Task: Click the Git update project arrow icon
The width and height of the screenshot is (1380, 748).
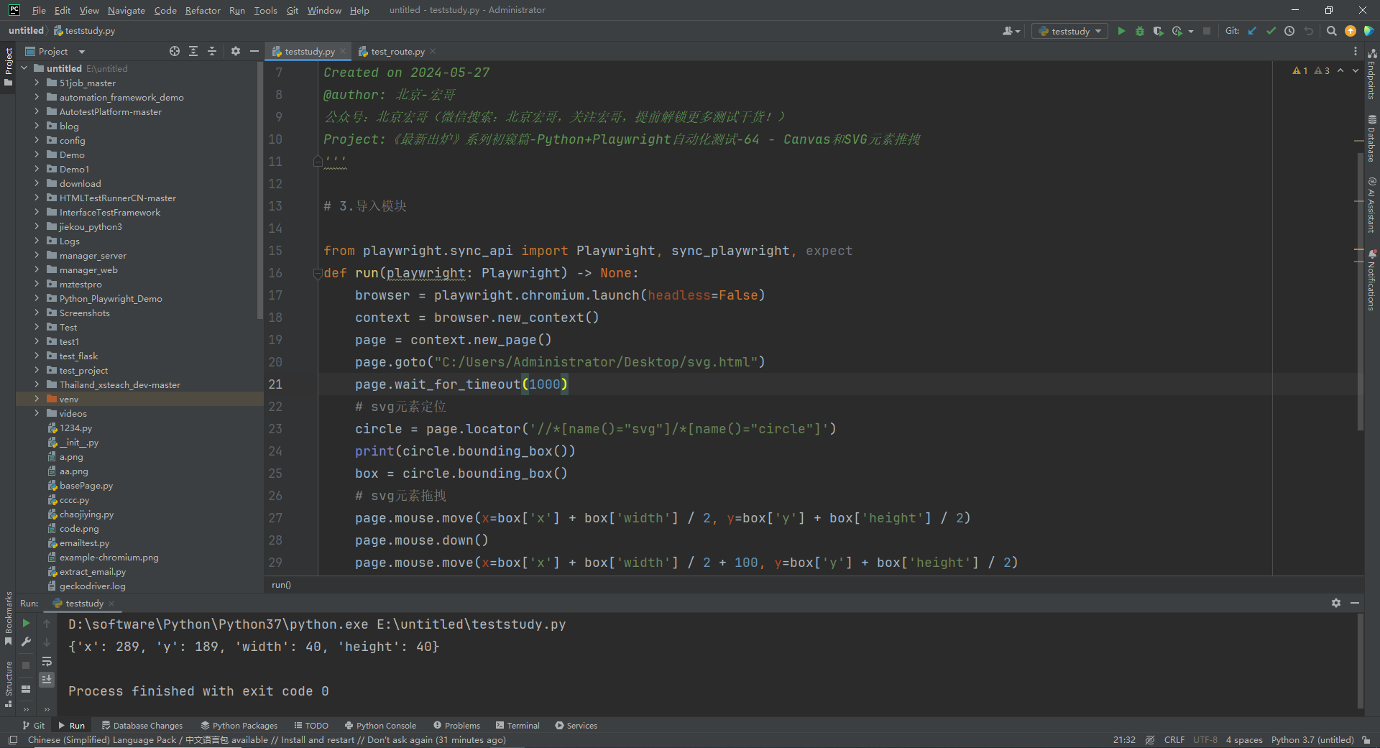Action: 1253,31
